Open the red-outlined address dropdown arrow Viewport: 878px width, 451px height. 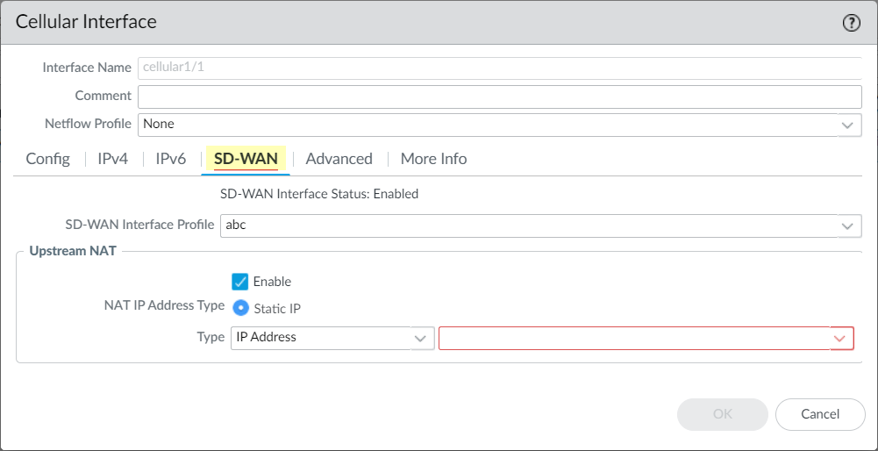pos(840,339)
